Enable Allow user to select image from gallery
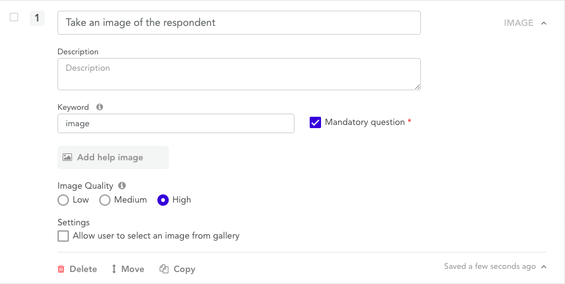The image size is (565, 284). click(63, 236)
